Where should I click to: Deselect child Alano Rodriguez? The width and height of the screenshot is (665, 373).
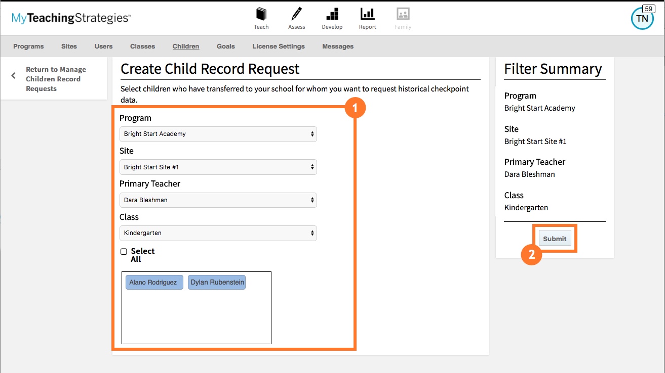tap(154, 282)
